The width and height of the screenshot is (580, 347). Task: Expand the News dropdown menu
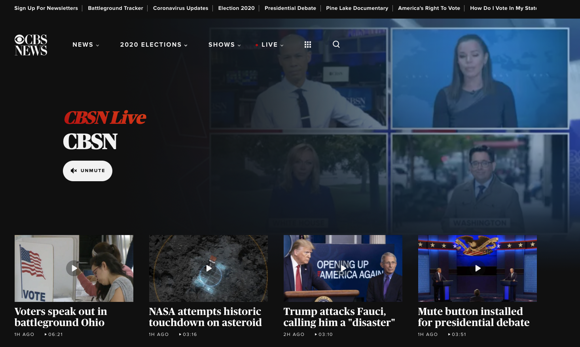pyautogui.click(x=86, y=45)
